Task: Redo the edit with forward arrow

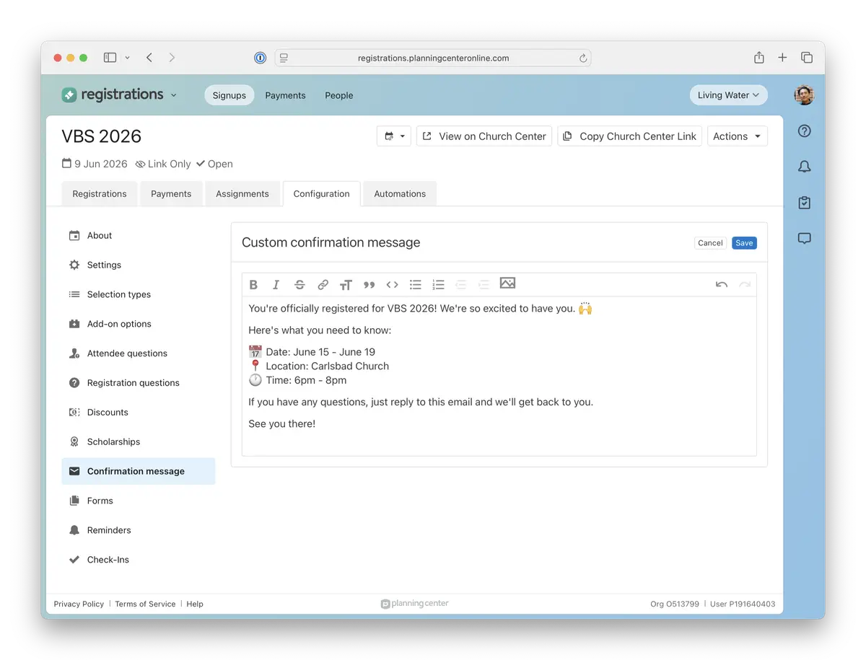Action: pyautogui.click(x=745, y=285)
